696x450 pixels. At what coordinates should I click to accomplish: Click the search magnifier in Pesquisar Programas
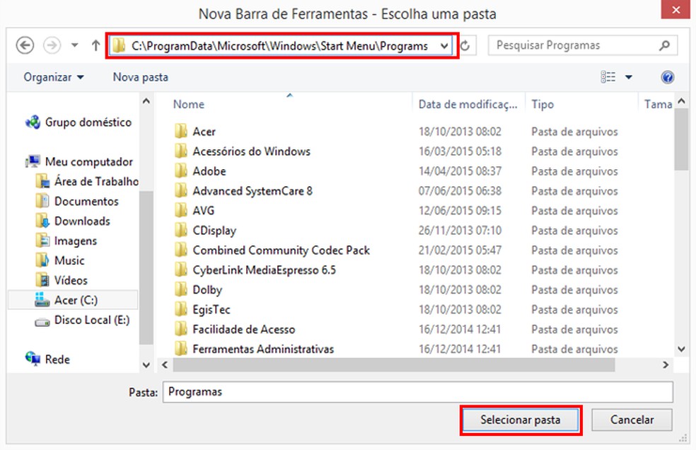663,45
